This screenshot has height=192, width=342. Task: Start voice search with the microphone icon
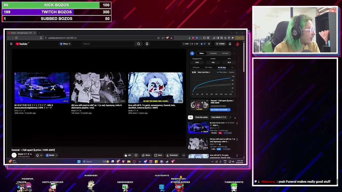(147, 44)
